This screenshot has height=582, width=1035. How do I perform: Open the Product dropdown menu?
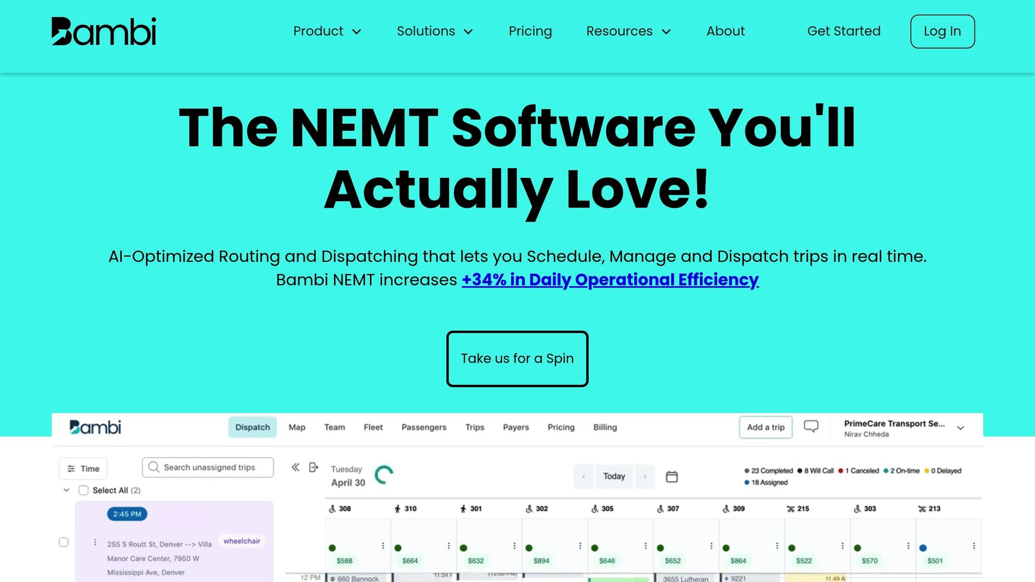327,31
